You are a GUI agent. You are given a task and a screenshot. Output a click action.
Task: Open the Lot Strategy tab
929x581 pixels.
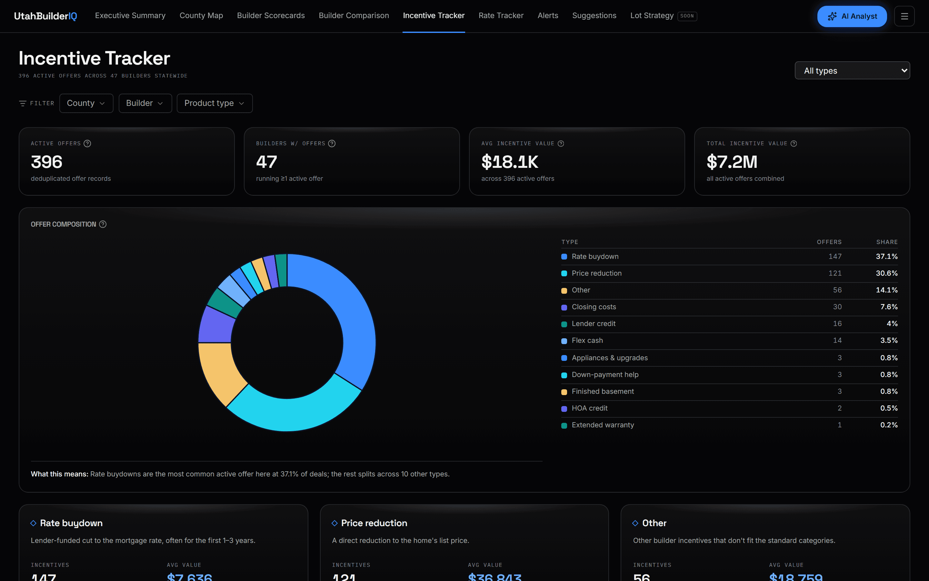(x=663, y=16)
